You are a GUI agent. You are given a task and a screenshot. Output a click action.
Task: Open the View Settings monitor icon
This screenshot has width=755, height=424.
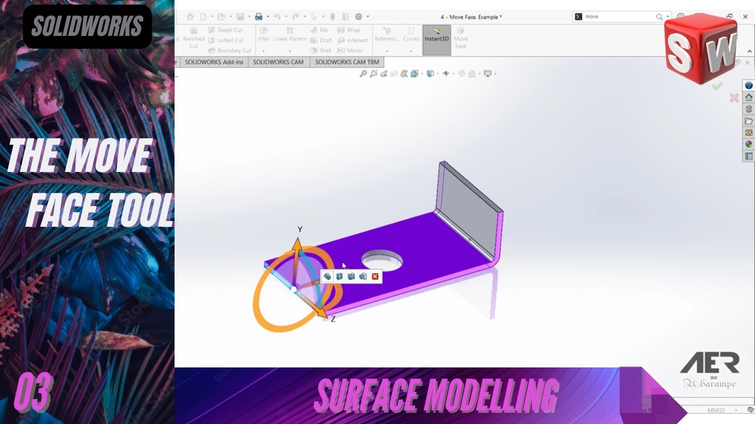pos(488,74)
